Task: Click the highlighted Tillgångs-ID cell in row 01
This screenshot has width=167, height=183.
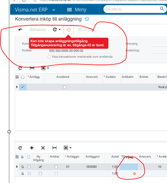Action: (129, 167)
